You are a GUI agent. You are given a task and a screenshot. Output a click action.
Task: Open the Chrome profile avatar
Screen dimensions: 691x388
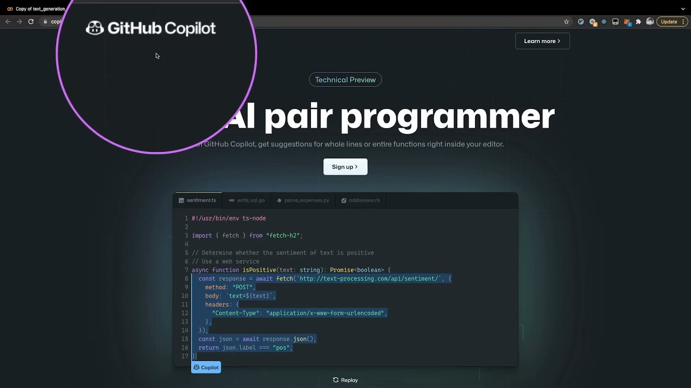click(x=650, y=22)
